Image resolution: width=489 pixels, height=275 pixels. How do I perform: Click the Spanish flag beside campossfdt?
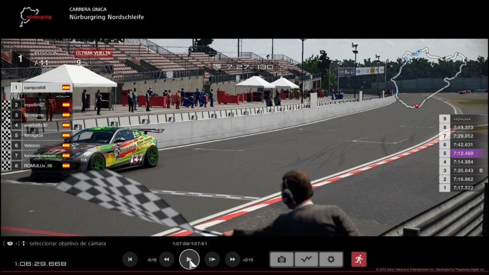click(66, 88)
